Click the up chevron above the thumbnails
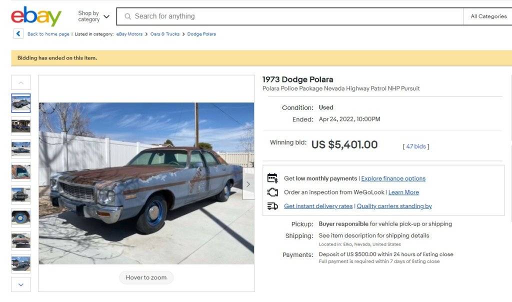The height and width of the screenshot is (302, 512). point(20,82)
